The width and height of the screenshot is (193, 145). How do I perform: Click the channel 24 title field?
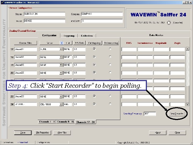tap(25, 104)
